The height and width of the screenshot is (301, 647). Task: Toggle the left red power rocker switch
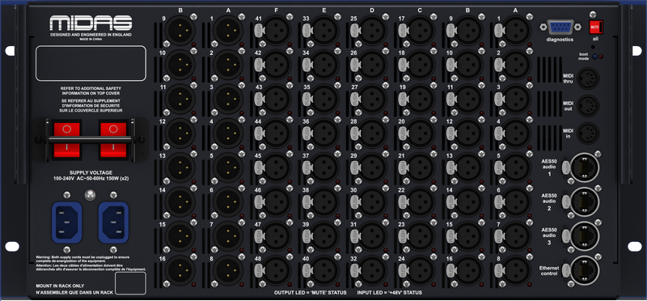click(x=66, y=139)
